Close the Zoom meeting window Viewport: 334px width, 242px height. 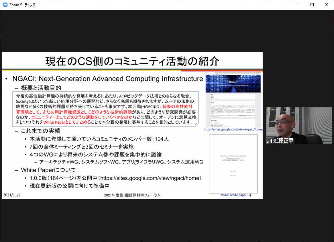326,5
